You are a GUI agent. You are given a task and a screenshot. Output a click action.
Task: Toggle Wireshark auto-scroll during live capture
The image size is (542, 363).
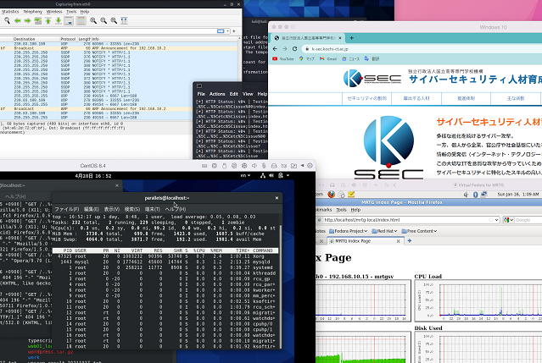coord(69,21)
